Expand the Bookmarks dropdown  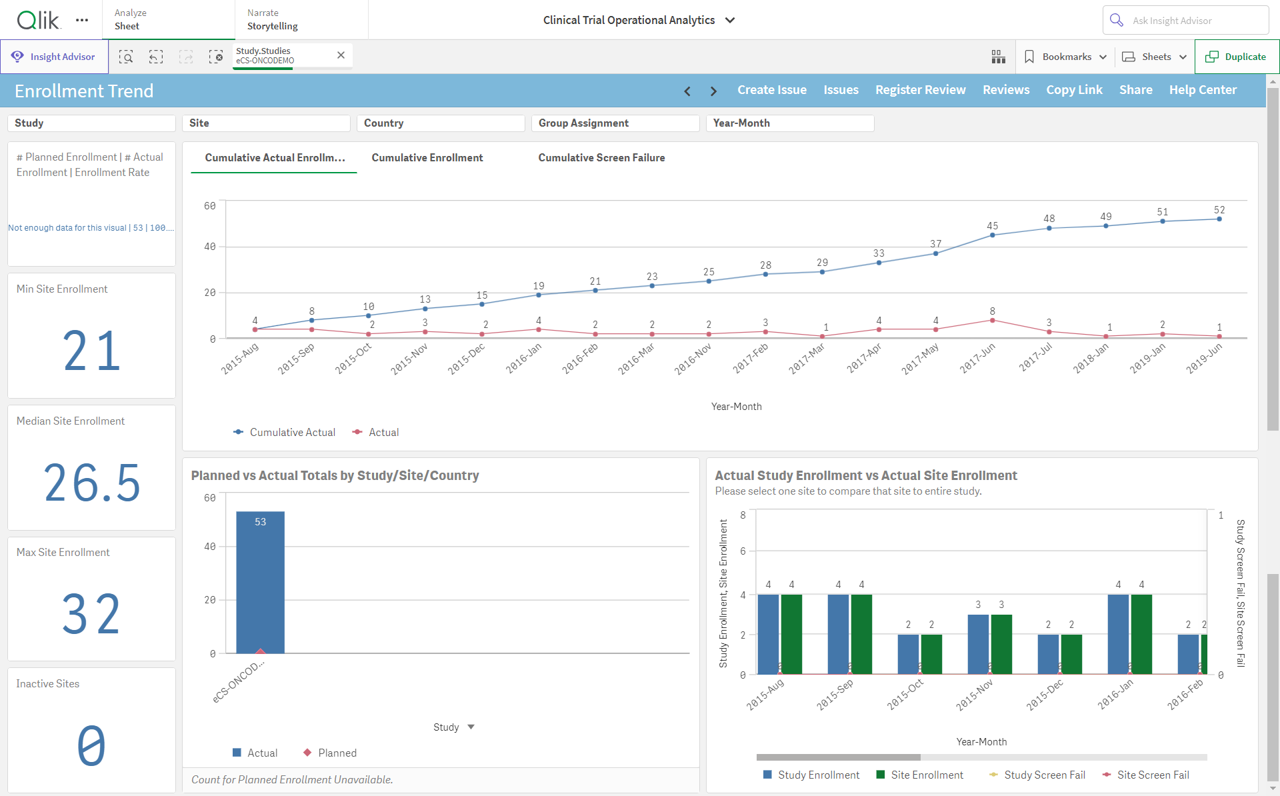1103,57
